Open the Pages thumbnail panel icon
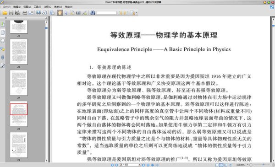 [x=3, y=32]
